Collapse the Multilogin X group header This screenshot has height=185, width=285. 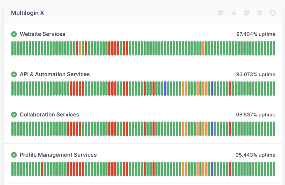pyautogui.click(x=28, y=13)
